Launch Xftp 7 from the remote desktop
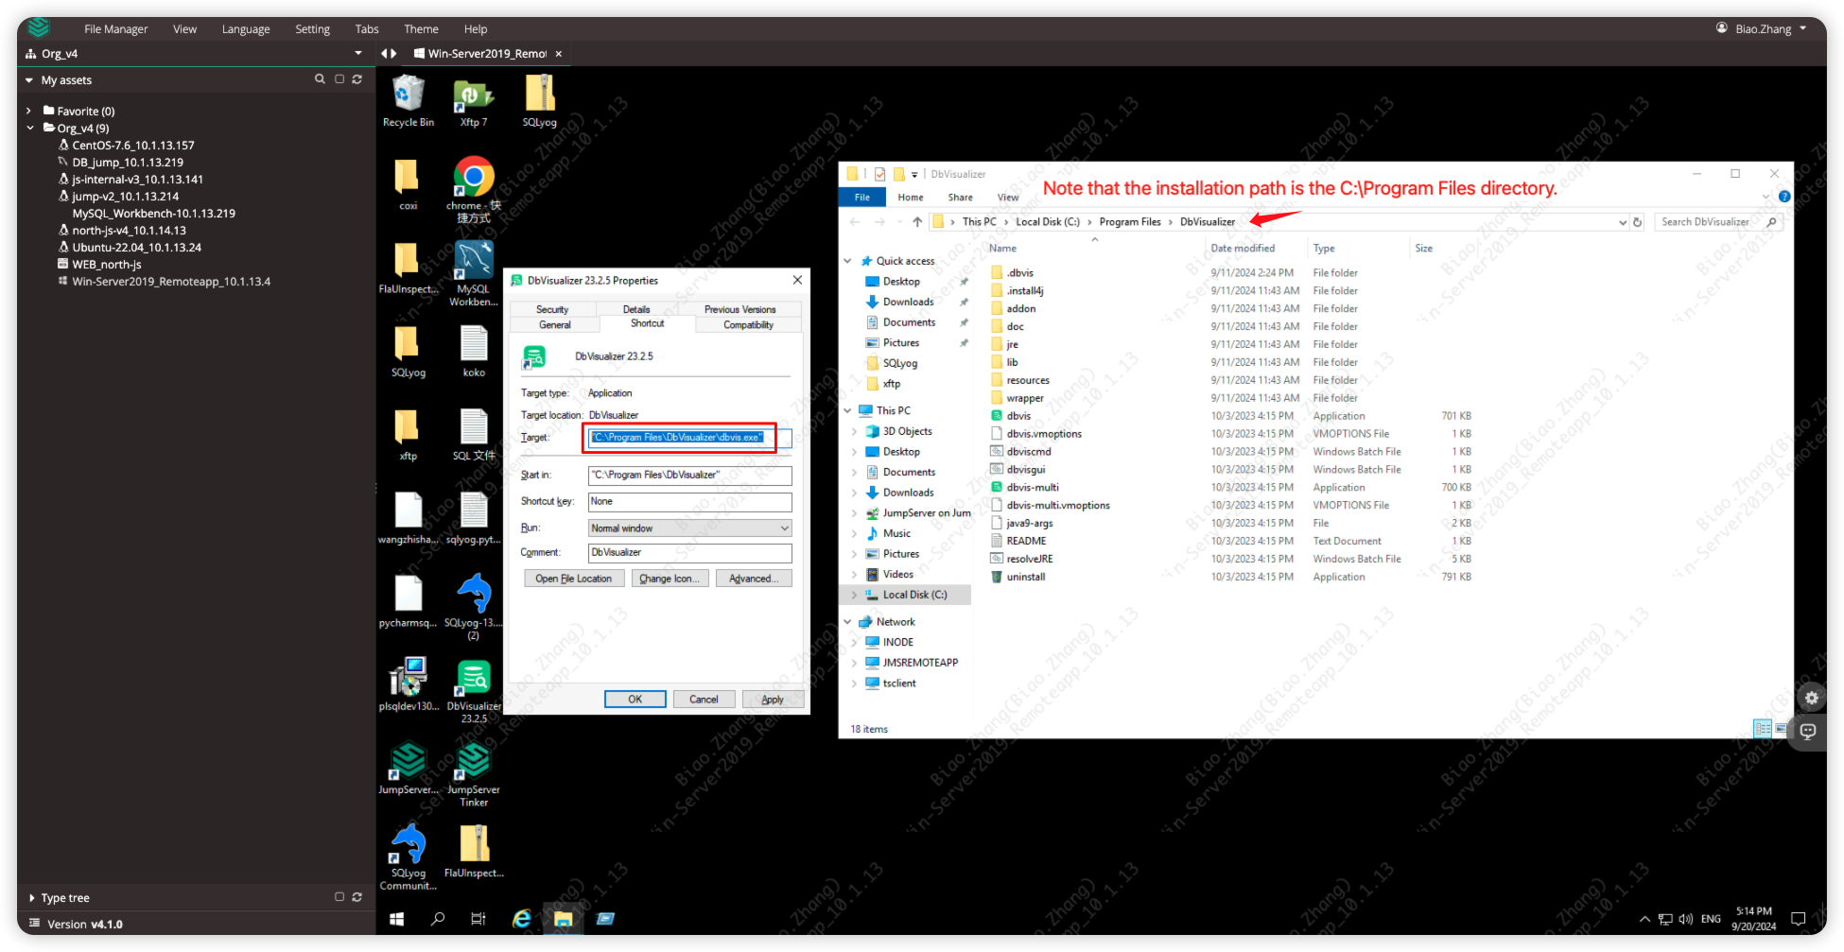The width and height of the screenshot is (1844, 952). point(474,101)
